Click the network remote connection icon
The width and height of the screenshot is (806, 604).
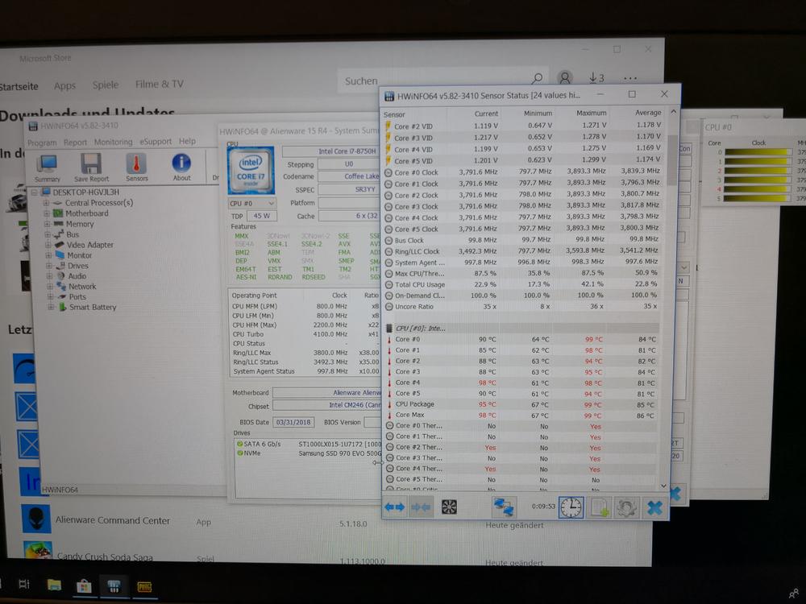504,507
